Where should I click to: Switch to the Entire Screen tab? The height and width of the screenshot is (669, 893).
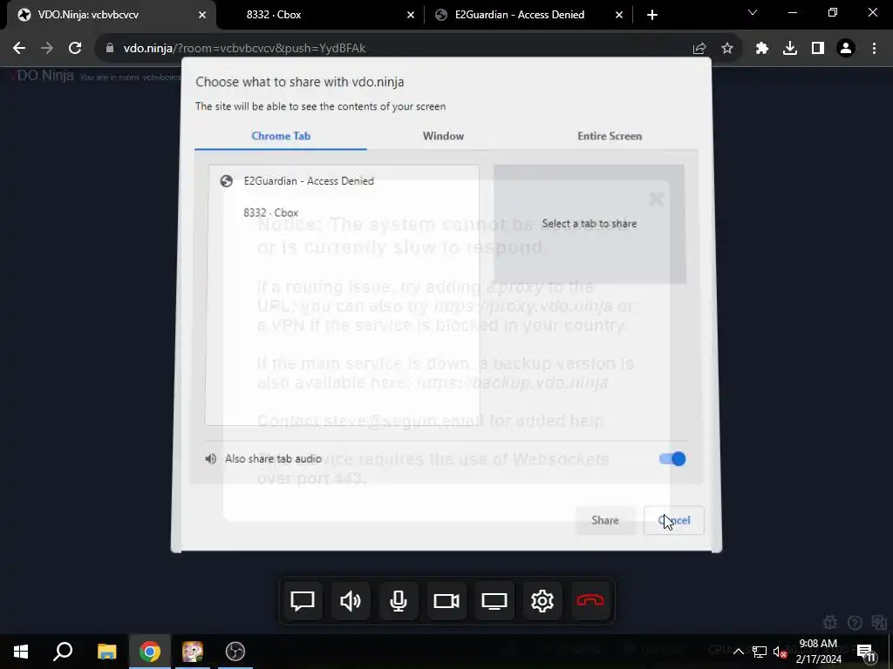point(610,136)
